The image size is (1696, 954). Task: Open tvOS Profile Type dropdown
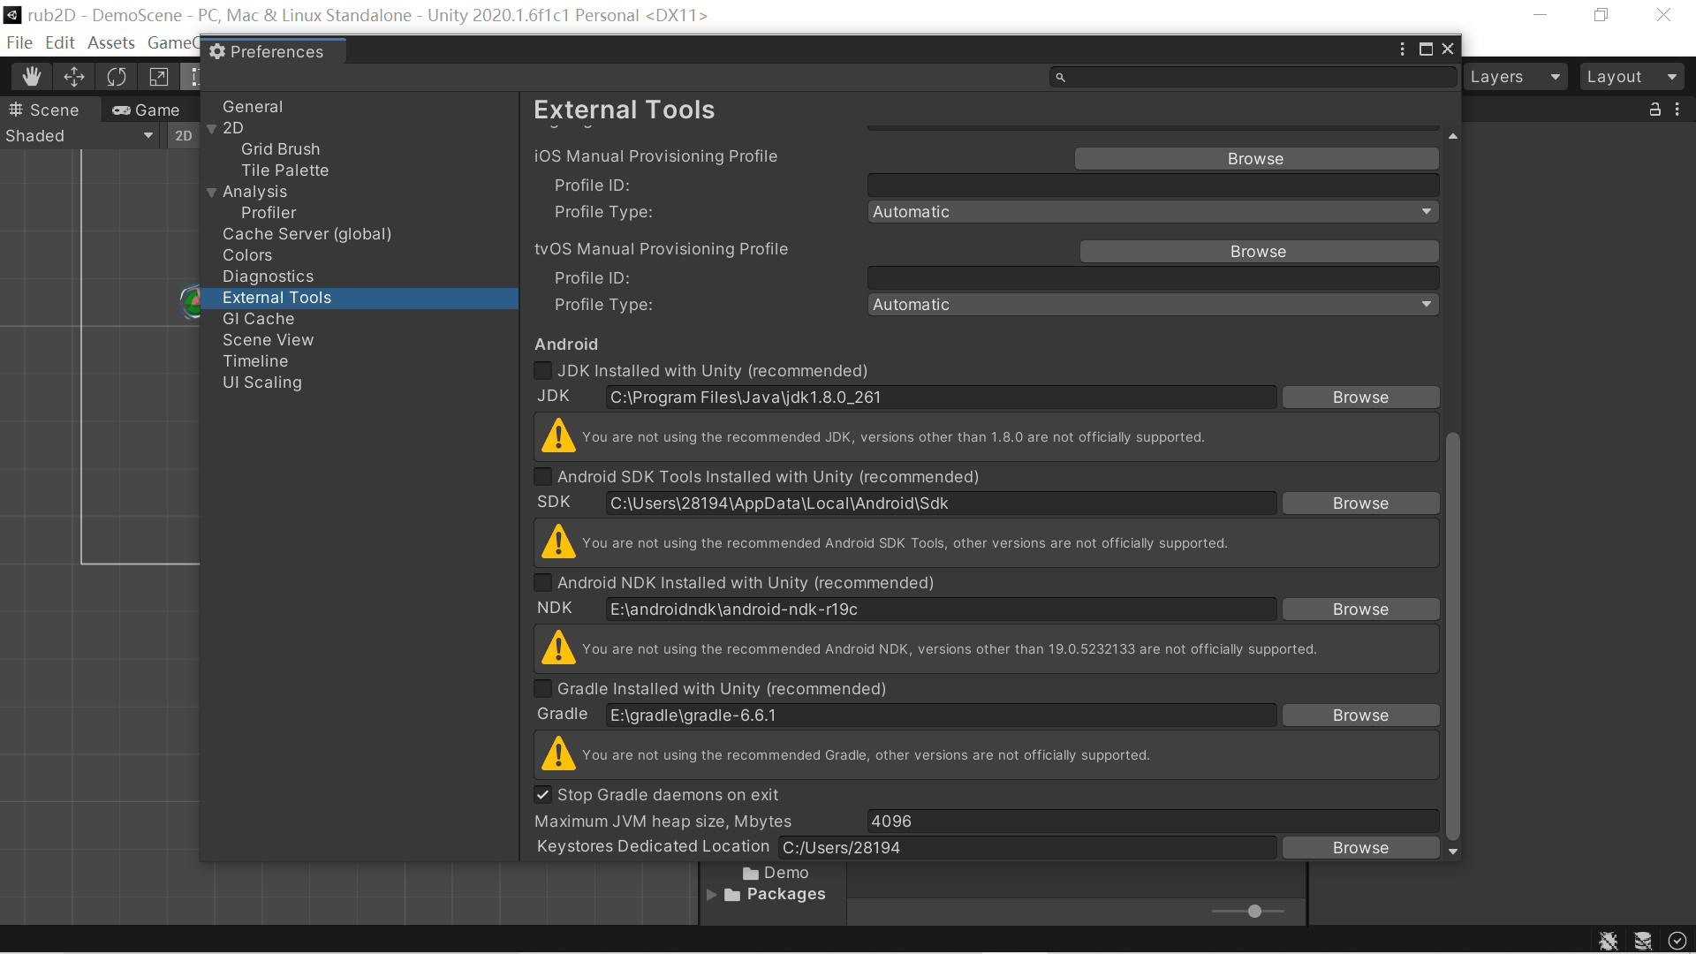tap(1153, 305)
